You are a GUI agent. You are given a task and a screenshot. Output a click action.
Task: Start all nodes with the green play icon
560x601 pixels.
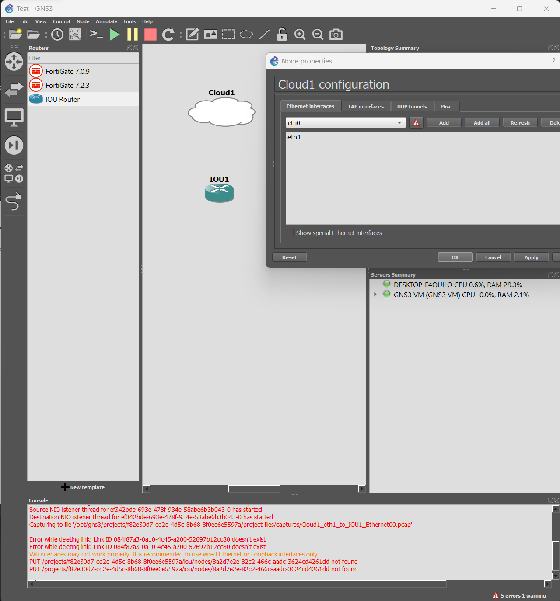click(114, 34)
